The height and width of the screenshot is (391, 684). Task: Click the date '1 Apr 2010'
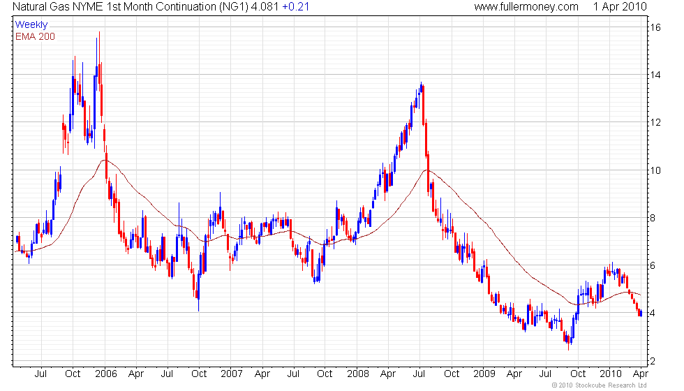pos(620,7)
